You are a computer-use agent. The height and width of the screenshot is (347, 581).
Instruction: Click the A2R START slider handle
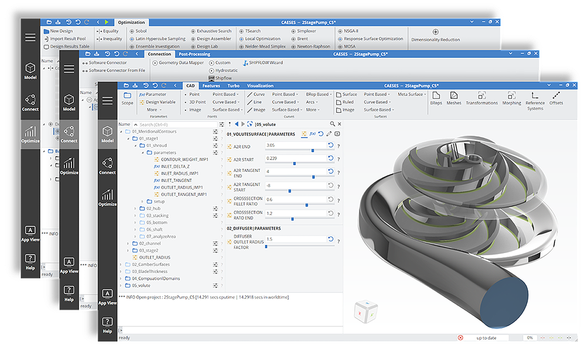(x=295, y=163)
